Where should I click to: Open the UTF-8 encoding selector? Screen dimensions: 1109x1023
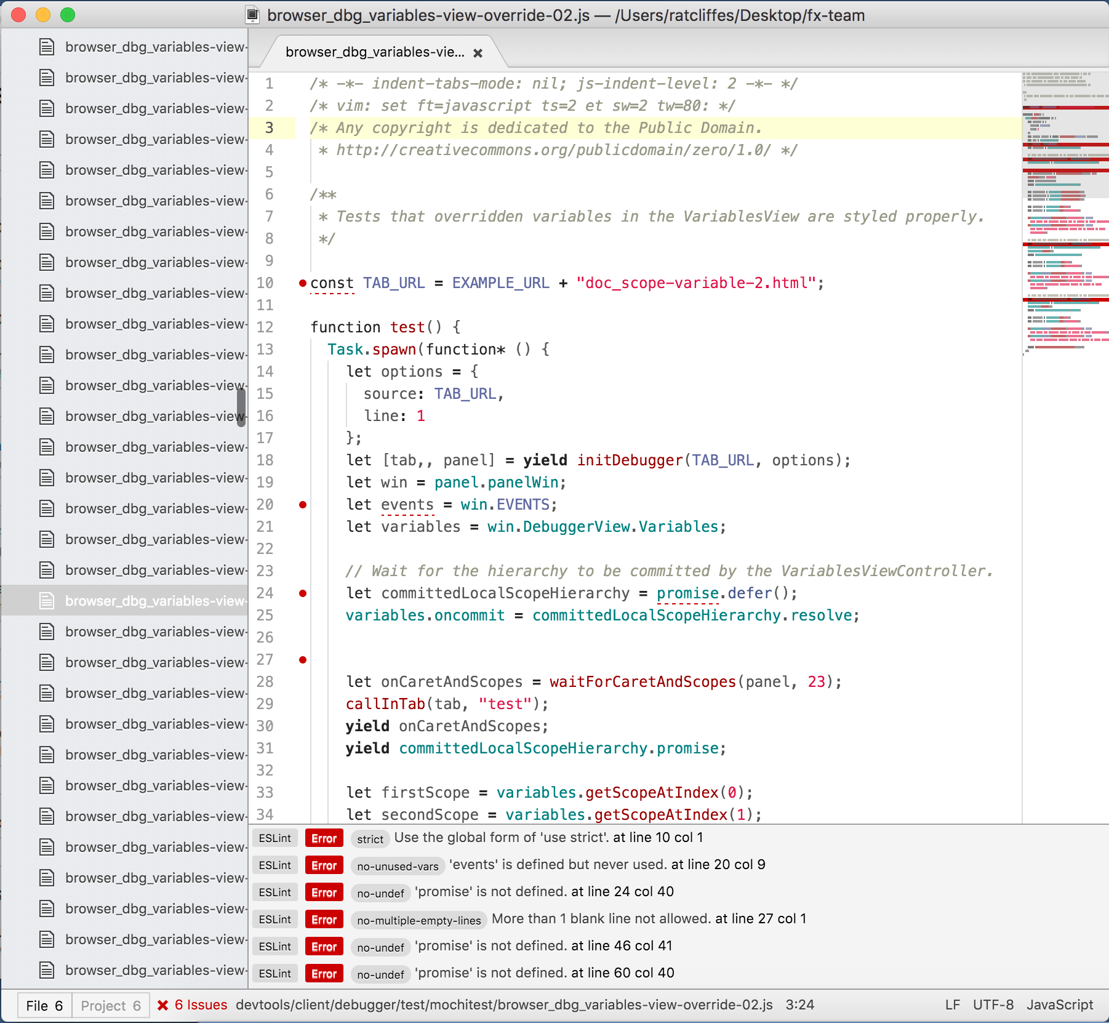993,1004
